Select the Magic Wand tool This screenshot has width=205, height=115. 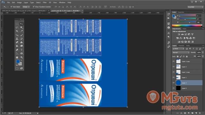21,27
